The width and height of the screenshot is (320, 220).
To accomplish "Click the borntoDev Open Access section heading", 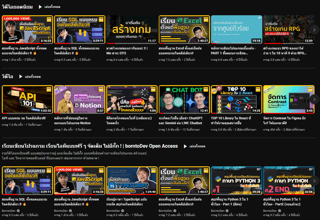I will click(x=90, y=146).
